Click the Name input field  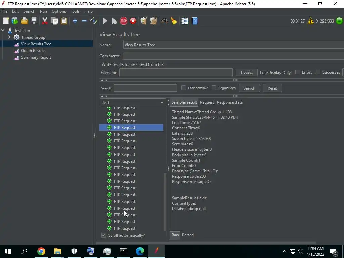pos(233,45)
